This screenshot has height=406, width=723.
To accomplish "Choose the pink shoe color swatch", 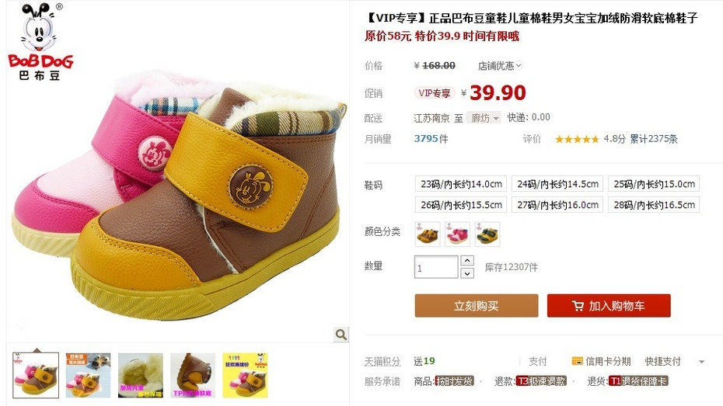I will (x=457, y=234).
